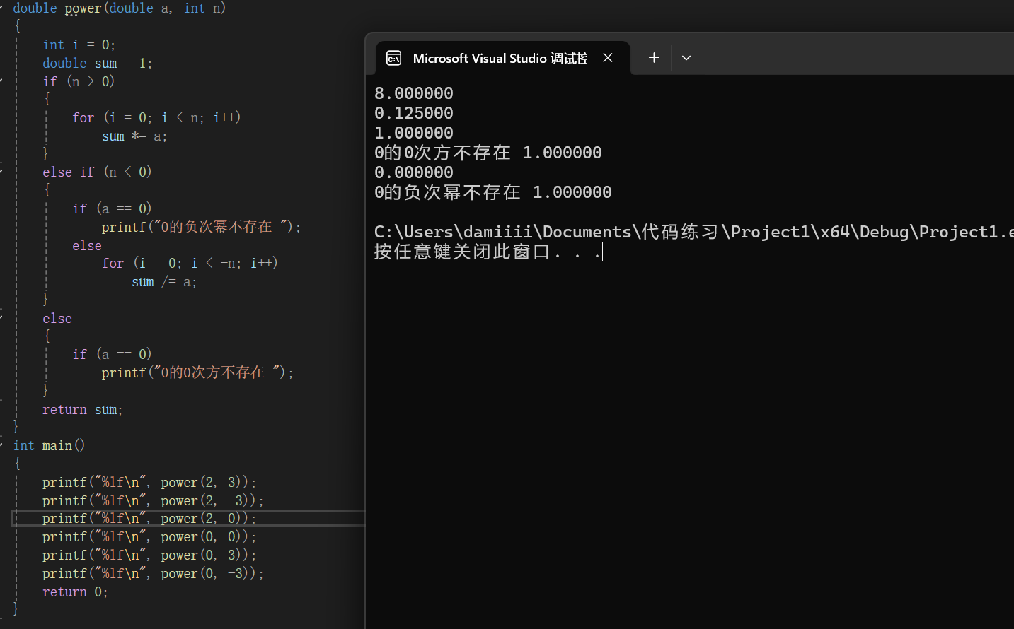Select the Microsoft Visual Studio debug console tab
1014x629 pixels.
[x=503, y=58]
